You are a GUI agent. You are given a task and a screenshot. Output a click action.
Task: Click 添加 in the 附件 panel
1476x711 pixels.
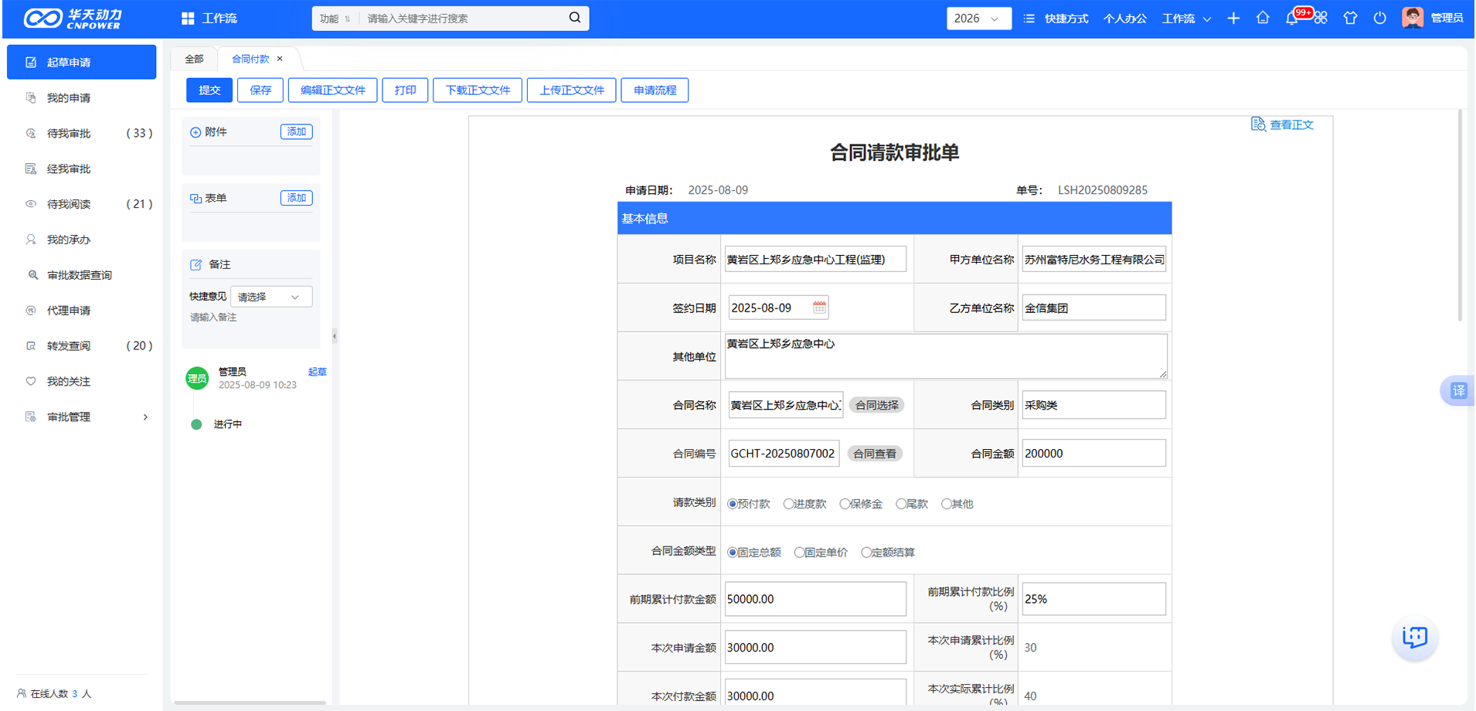point(296,132)
